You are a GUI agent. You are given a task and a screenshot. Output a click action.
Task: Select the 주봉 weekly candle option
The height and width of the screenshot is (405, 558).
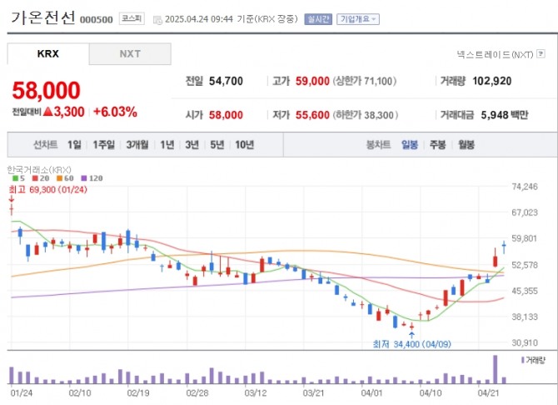coord(437,144)
